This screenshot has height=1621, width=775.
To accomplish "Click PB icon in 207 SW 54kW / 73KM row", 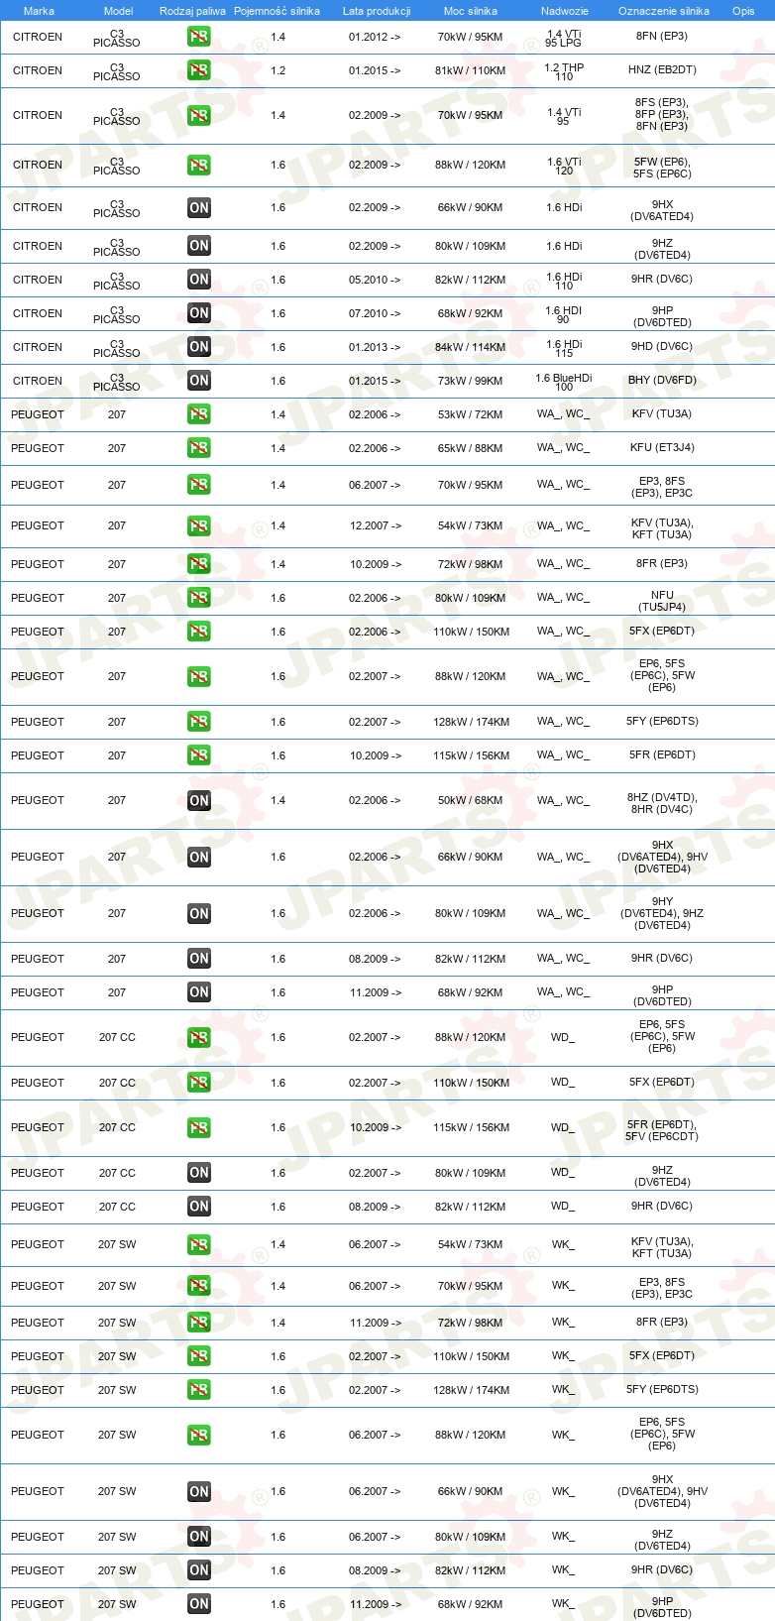I will point(199,1244).
